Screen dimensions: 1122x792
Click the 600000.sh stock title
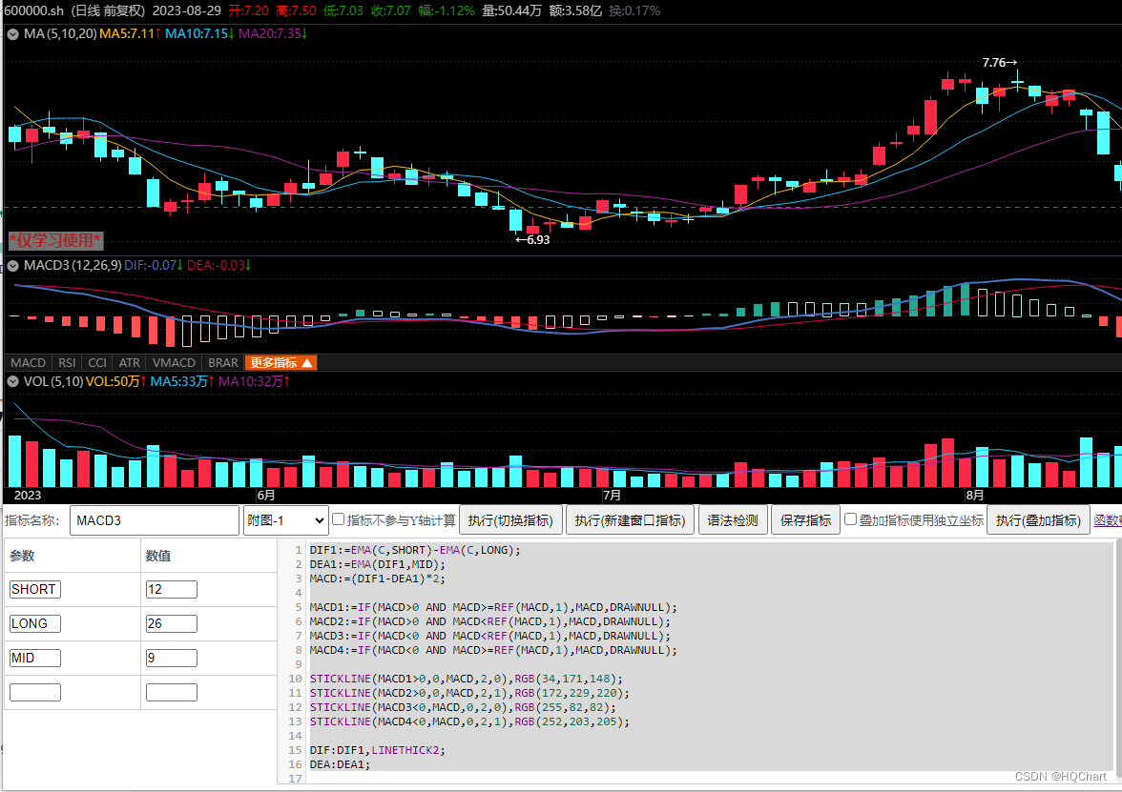click(33, 10)
